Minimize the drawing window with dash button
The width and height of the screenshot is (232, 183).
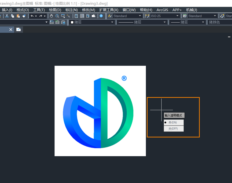pyautogui.click(x=229, y=37)
